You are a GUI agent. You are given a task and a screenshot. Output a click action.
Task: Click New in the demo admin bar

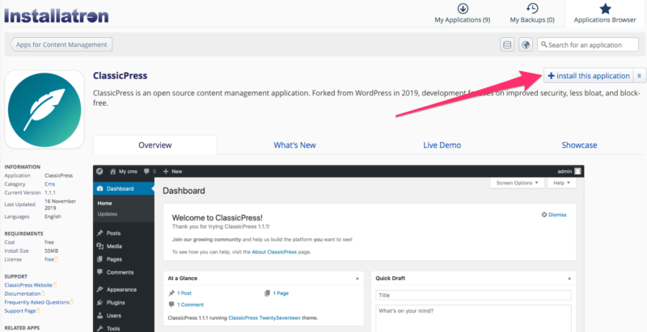172,171
